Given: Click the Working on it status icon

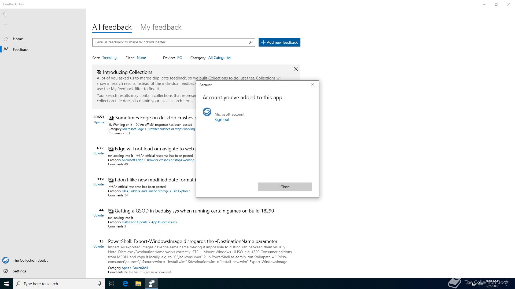Looking at the screenshot, I should pos(110,125).
